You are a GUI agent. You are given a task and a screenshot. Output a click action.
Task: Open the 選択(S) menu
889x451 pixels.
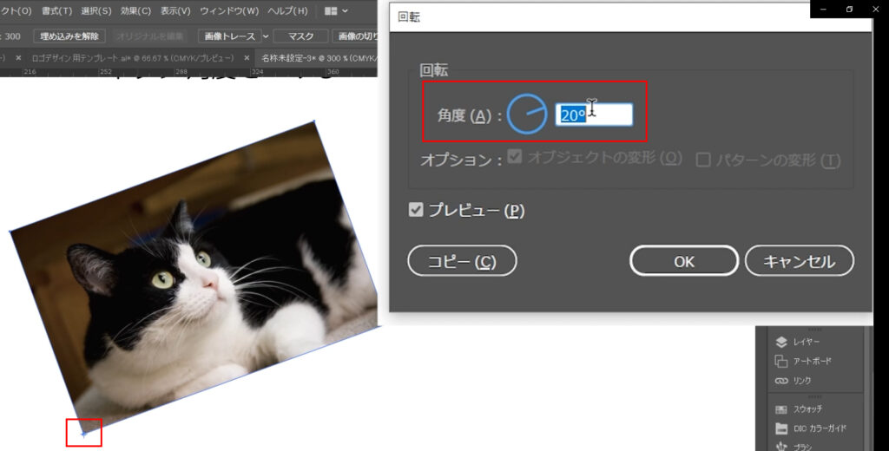click(x=95, y=10)
